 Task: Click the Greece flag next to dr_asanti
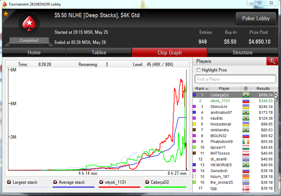[x=246, y=159]
